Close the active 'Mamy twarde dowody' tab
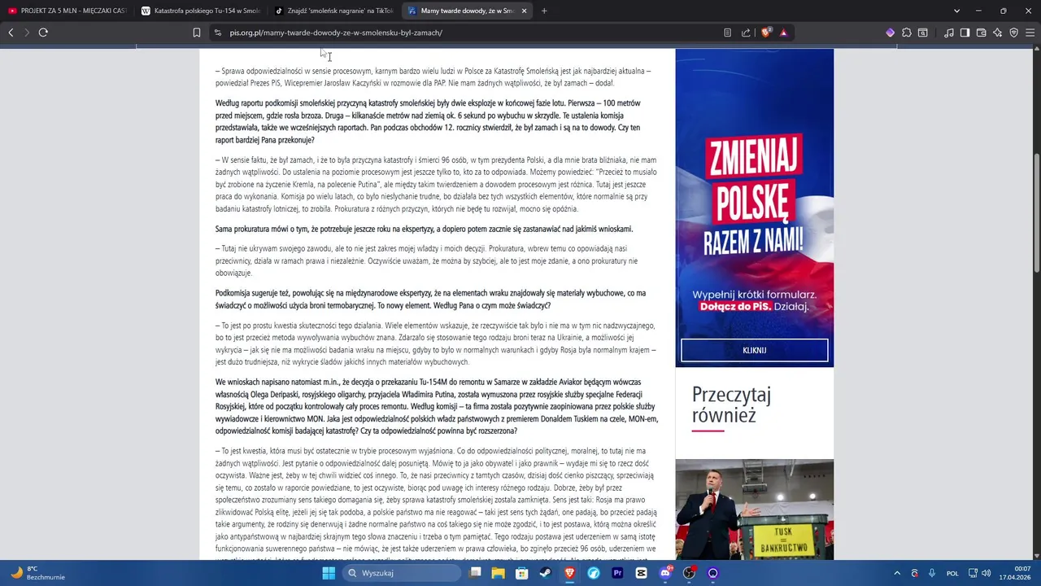Screen dimensions: 1041x586 pyautogui.click(x=524, y=11)
